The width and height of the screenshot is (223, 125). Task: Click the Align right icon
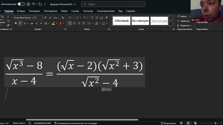coord(79,23)
